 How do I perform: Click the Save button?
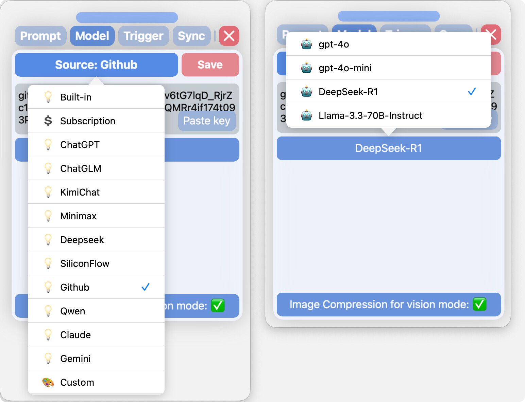coord(210,65)
